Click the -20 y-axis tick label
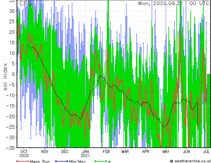 click(x=10, y=116)
